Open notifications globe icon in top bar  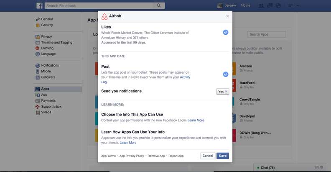[x=278, y=6]
